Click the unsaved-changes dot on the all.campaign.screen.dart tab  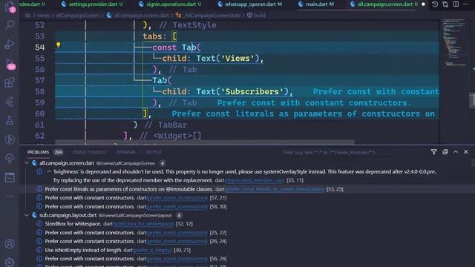424,4
